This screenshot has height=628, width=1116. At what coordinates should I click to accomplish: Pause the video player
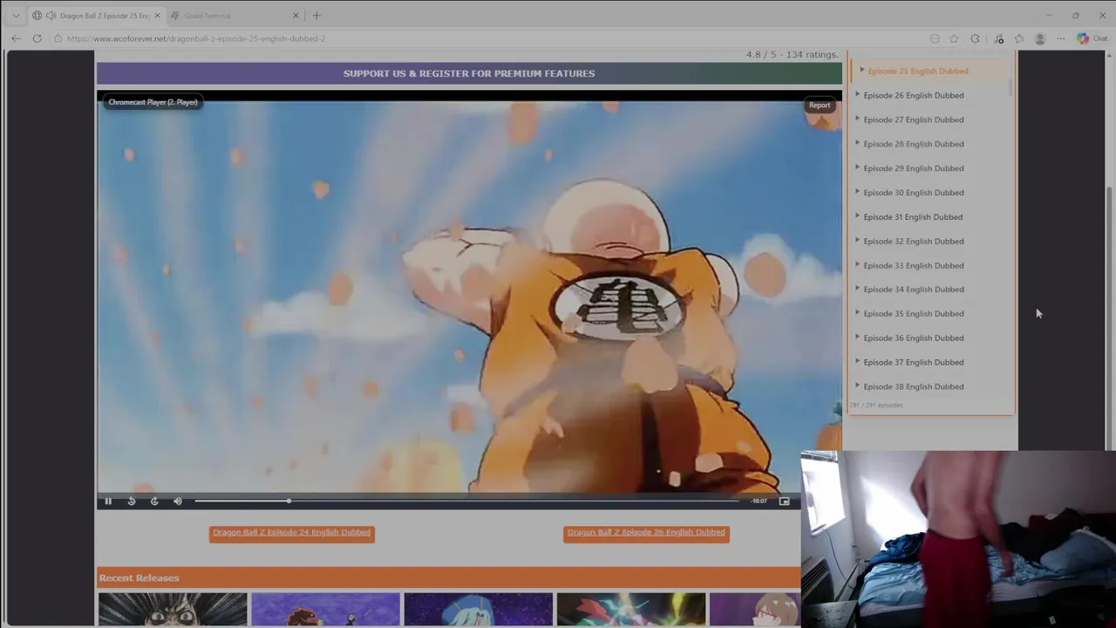pyautogui.click(x=108, y=501)
